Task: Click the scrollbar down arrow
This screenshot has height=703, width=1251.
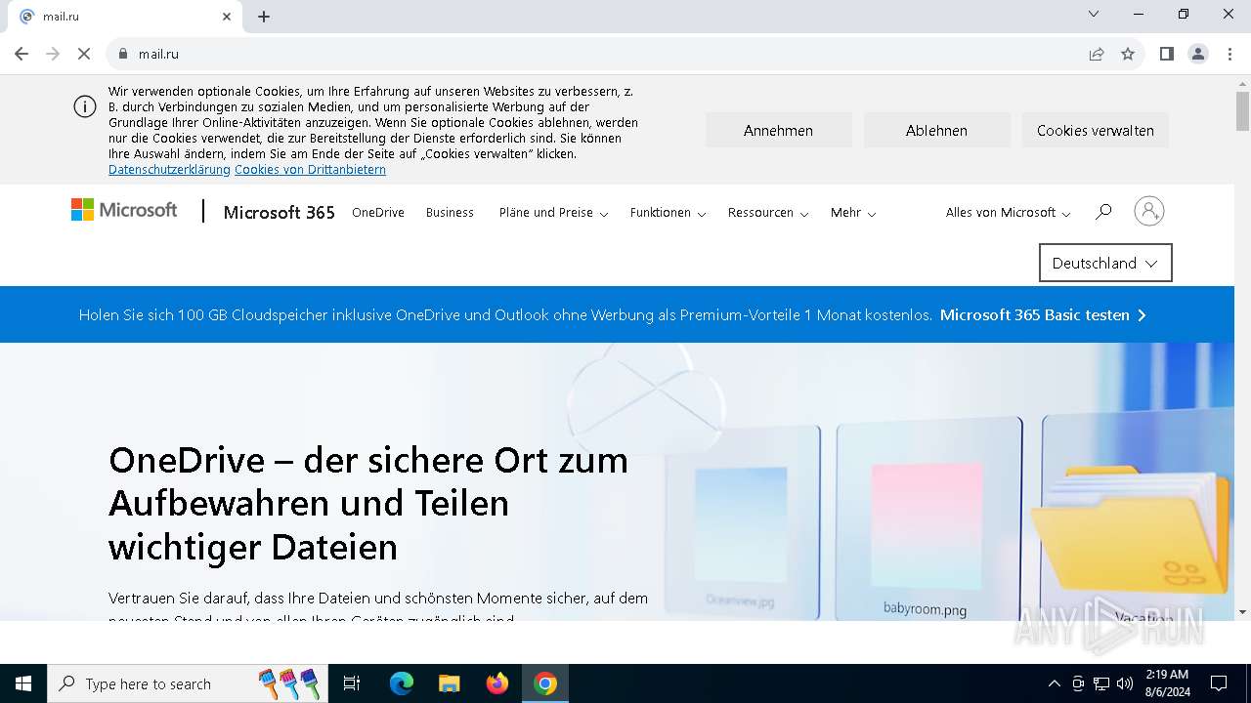Action: pos(1242,612)
